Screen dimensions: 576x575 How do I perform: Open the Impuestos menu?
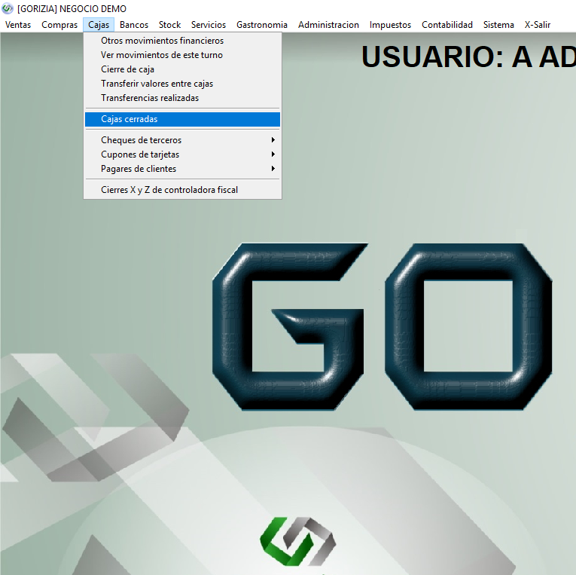coord(390,25)
